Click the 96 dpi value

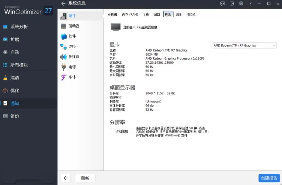click(150, 105)
